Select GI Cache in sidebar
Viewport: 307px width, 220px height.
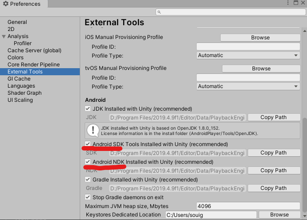19,79
